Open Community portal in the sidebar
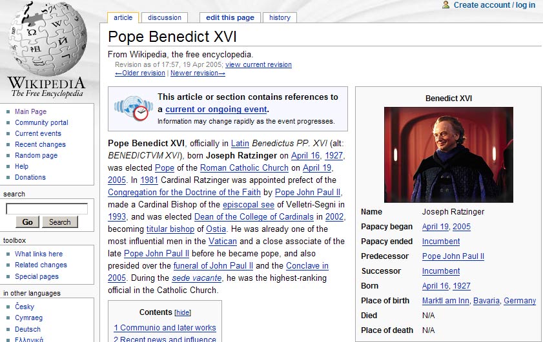 pyautogui.click(x=41, y=122)
